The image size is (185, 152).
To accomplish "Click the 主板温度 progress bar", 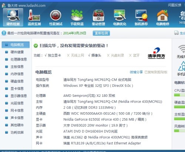I will pos(179,119).
